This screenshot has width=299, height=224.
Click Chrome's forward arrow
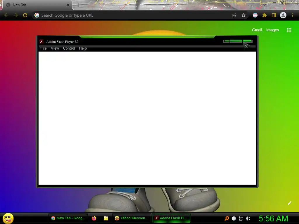16,15
